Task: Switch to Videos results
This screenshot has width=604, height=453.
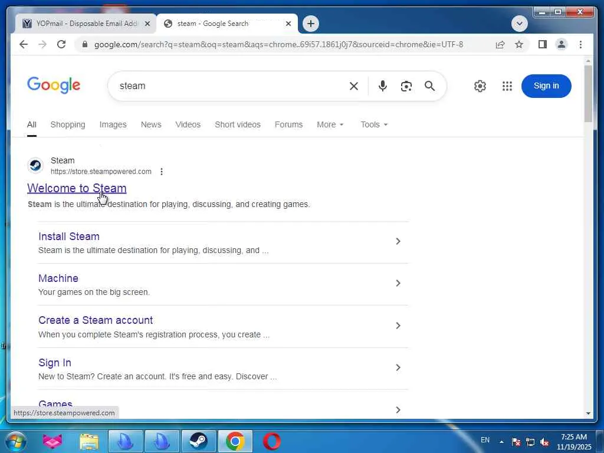Action: (x=188, y=124)
